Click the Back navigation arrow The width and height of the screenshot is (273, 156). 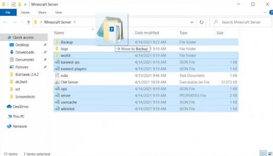[x=5, y=22]
